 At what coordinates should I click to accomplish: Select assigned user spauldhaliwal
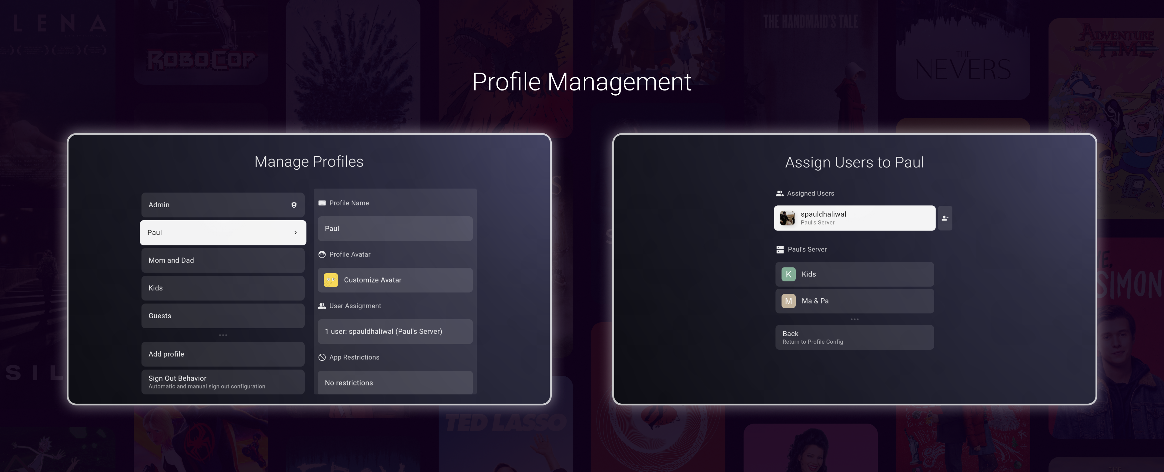pos(855,218)
